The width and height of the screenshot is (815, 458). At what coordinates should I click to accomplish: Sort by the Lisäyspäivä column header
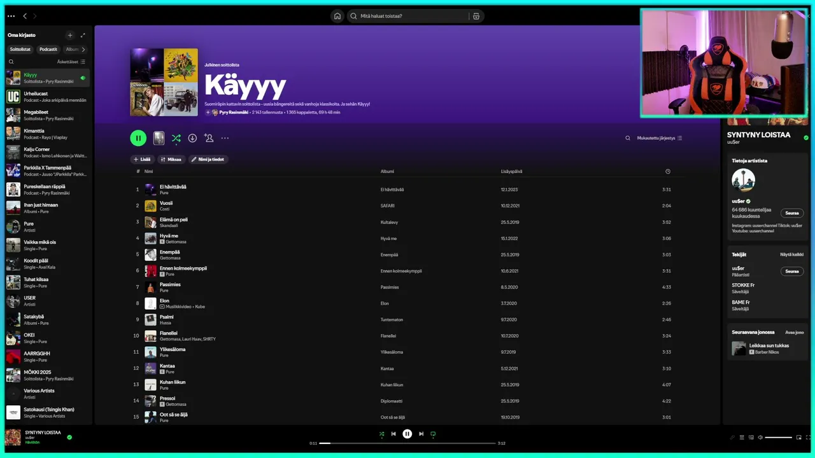(x=511, y=171)
